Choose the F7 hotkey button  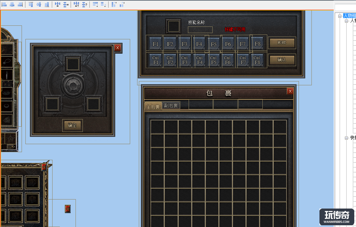click(x=243, y=44)
